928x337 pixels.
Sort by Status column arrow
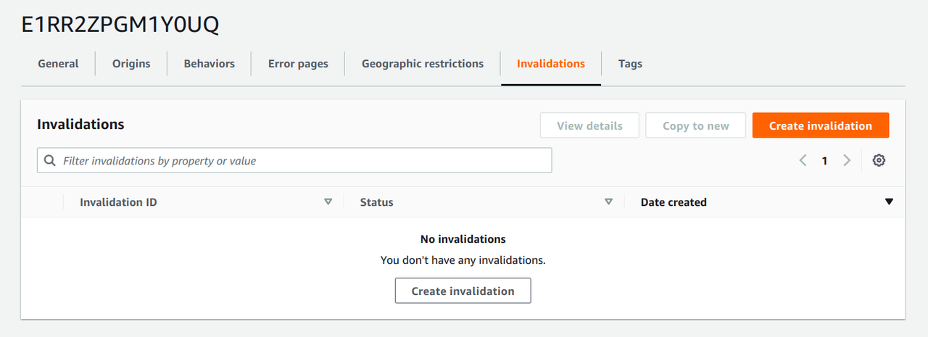608,202
